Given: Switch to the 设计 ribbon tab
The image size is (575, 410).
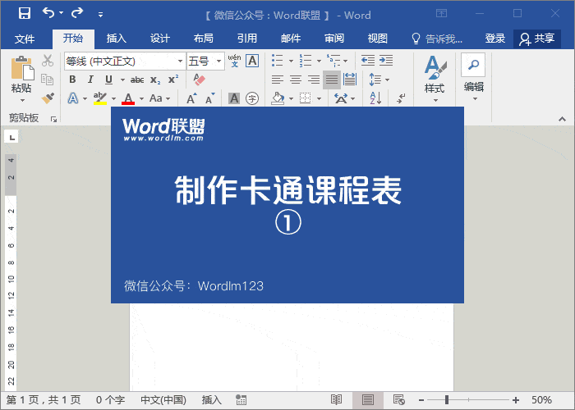Looking at the screenshot, I should pos(160,39).
